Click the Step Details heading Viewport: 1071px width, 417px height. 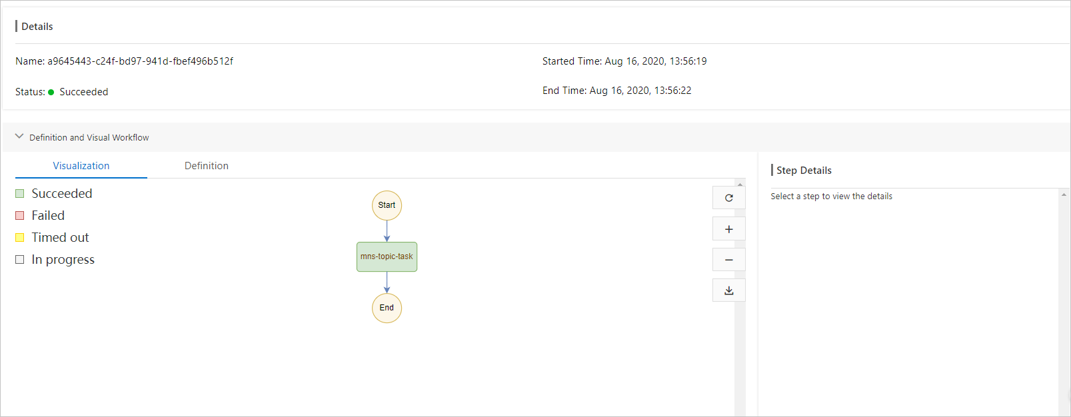(804, 171)
